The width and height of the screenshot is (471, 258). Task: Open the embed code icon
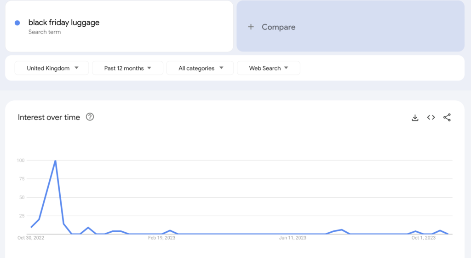pyautogui.click(x=431, y=117)
